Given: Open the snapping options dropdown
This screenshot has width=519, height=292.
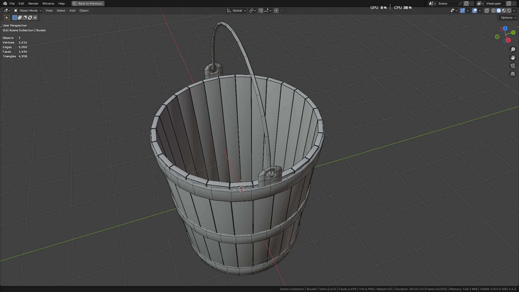Looking at the screenshot, I should click(x=268, y=11).
